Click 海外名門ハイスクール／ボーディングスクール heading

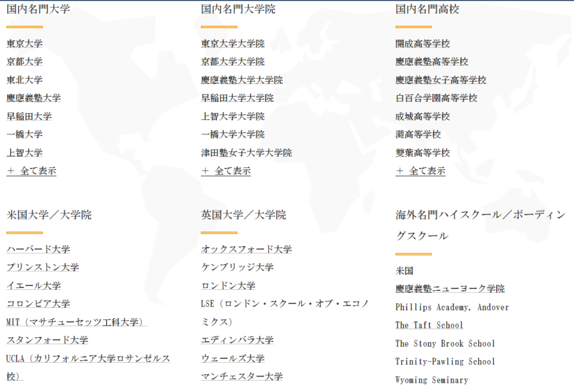480,225
